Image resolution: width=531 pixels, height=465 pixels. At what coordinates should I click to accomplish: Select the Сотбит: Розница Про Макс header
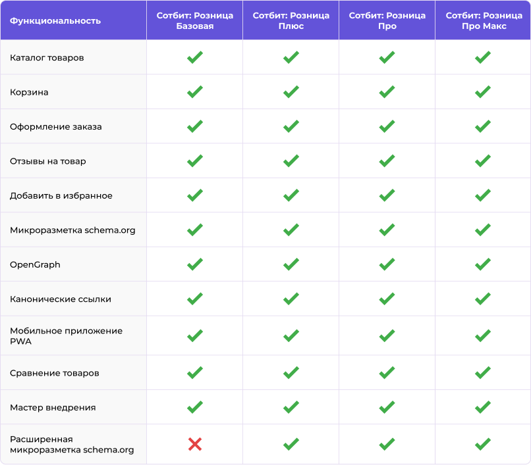484,20
